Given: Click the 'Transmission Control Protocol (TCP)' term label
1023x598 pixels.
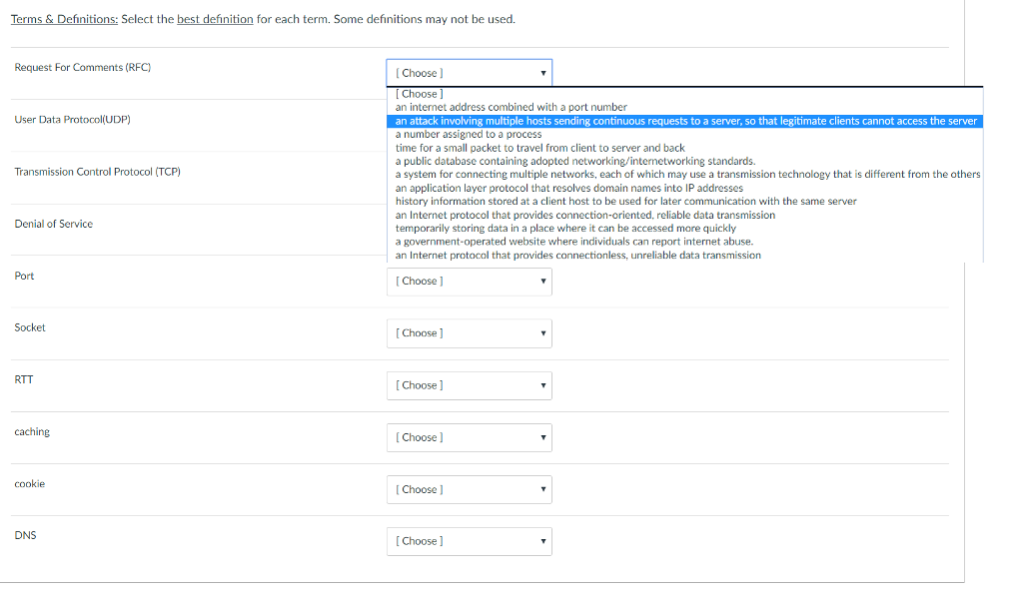Looking at the screenshot, I should point(97,172).
